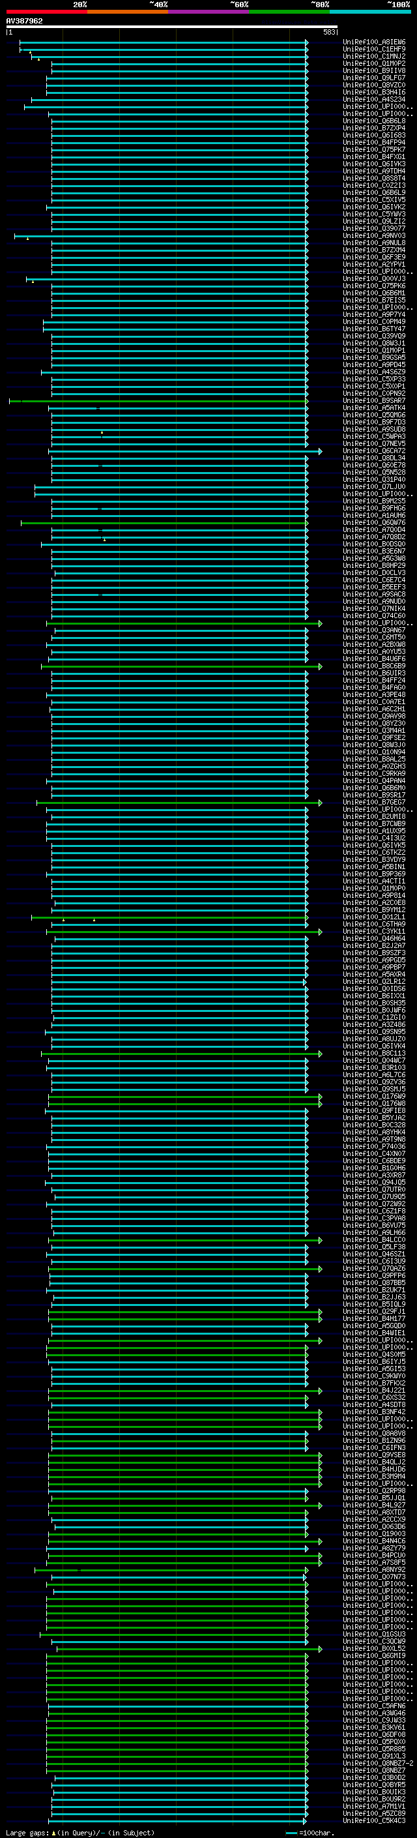Select hit UniRef100_Q6IVK5
The image size is (417, 1838).
pyautogui.click(x=374, y=846)
